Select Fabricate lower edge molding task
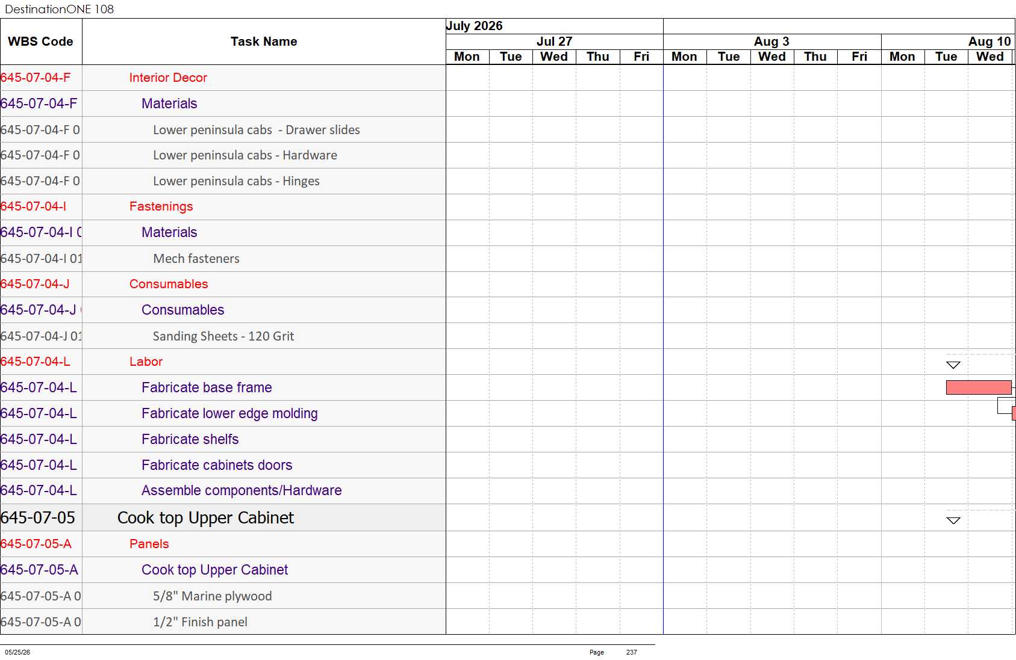Image resolution: width=1016 pixels, height=660 pixels. [229, 413]
